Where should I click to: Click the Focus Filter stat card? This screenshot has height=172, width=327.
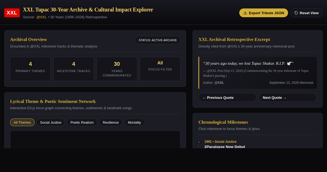click(x=160, y=69)
